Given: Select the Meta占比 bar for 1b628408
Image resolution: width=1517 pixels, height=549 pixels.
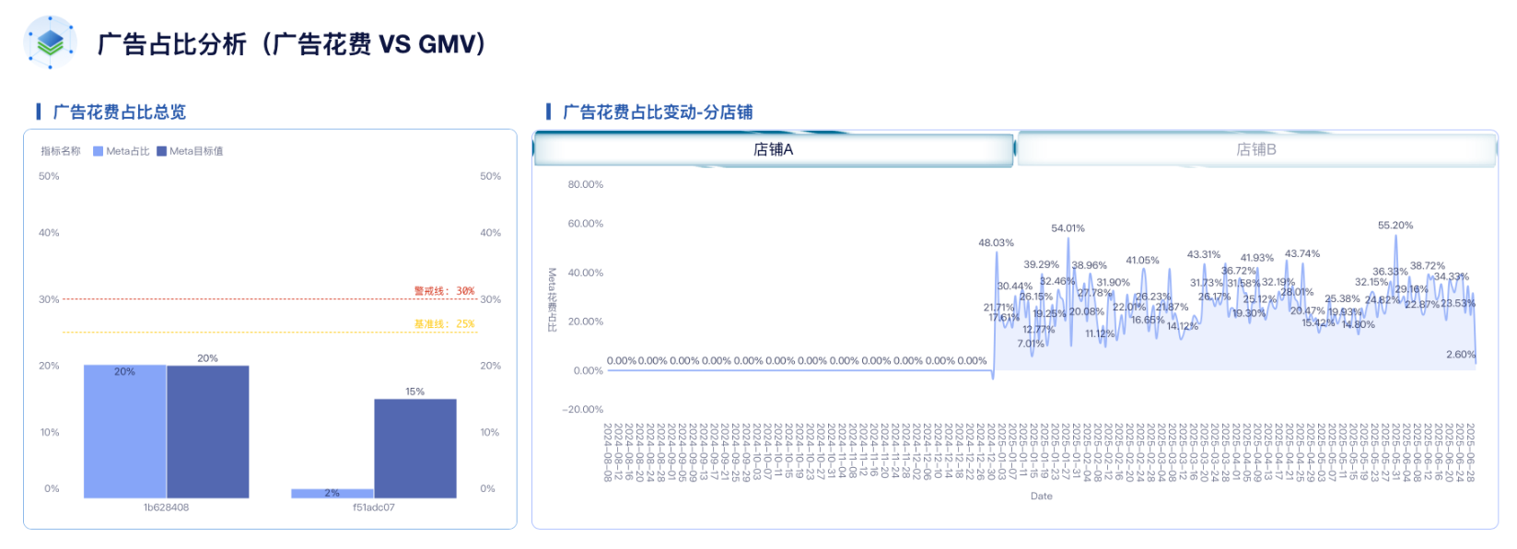Looking at the screenshot, I should 124,431.
